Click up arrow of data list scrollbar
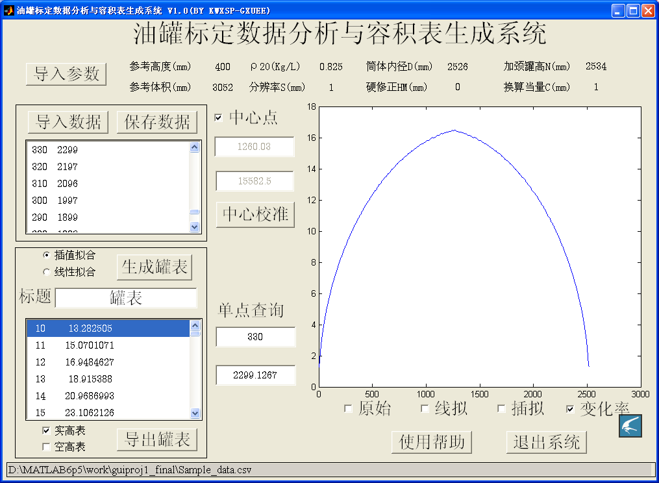The height and width of the screenshot is (483, 659). pyautogui.click(x=194, y=147)
